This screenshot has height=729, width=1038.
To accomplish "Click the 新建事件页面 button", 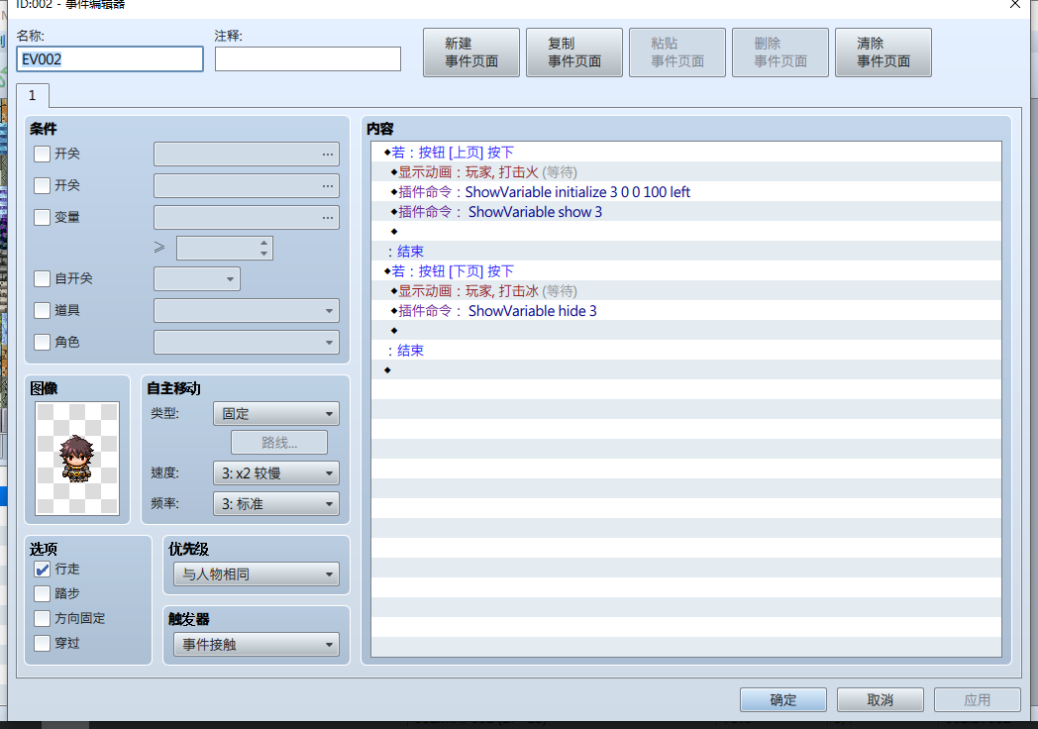I will [471, 52].
